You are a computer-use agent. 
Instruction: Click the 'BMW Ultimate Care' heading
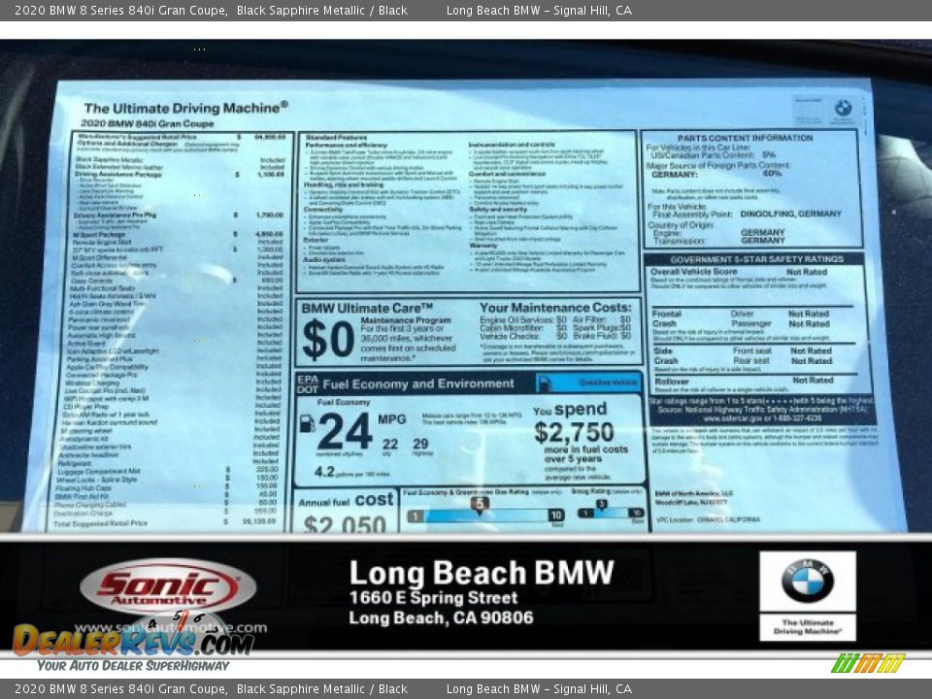pyautogui.click(x=367, y=309)
